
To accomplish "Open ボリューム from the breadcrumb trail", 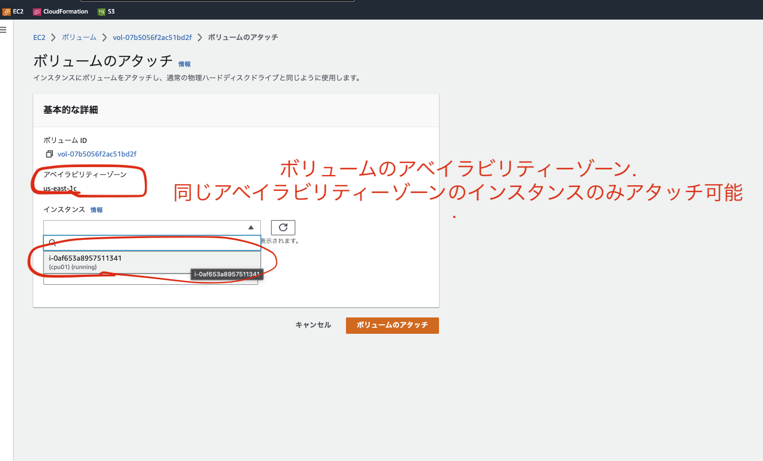I will pos(79,37).
